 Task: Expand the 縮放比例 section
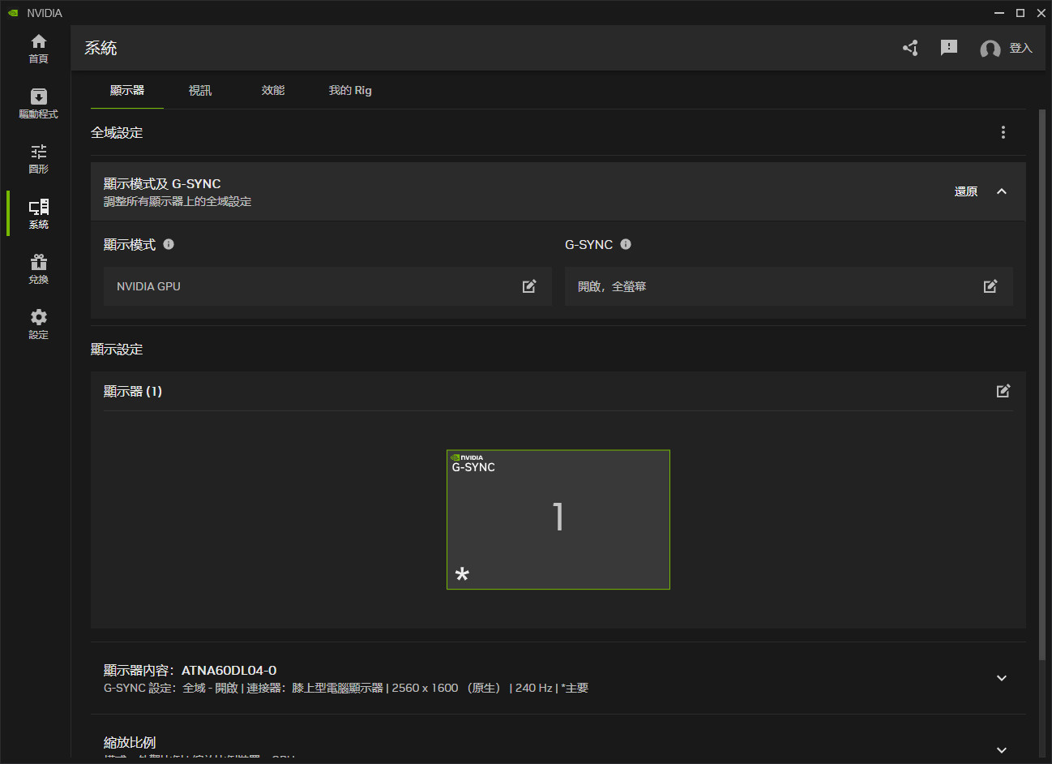1002,750
